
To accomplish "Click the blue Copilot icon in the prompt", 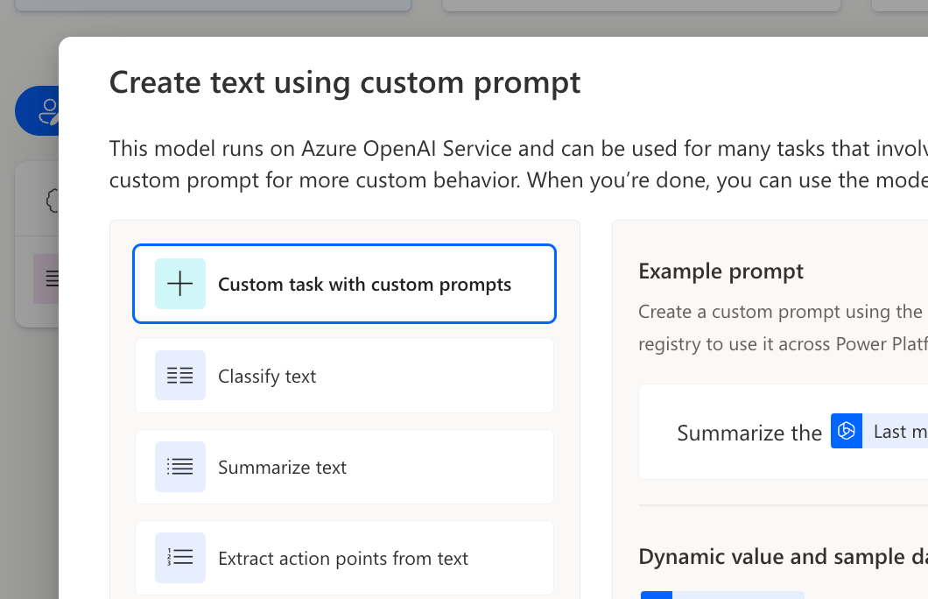I will coord(847,431).
